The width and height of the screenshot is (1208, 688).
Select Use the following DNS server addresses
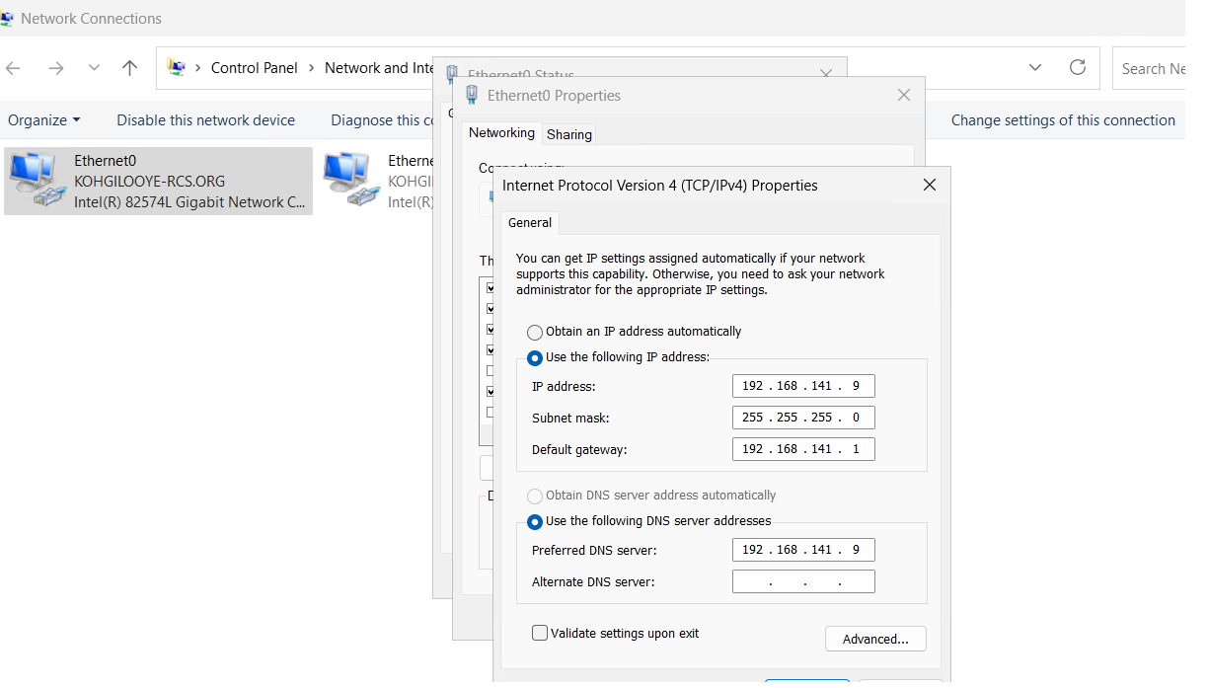click(x=535, y=522)
